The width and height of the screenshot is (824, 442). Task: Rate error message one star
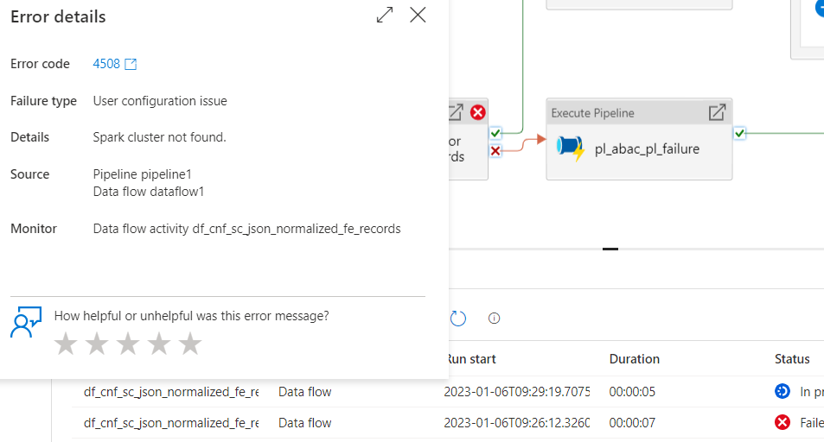pos(66,344)
